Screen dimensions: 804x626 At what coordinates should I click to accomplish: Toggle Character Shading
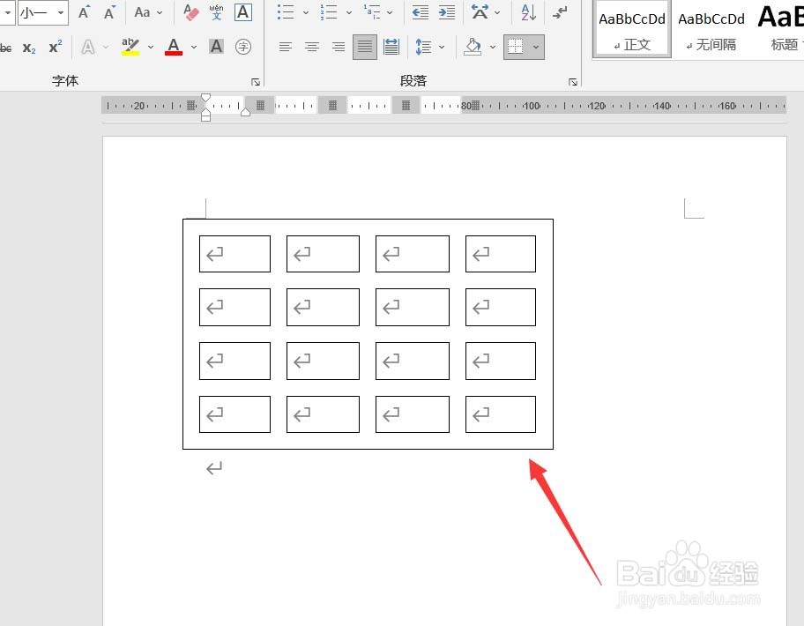(x=216, y=47)
